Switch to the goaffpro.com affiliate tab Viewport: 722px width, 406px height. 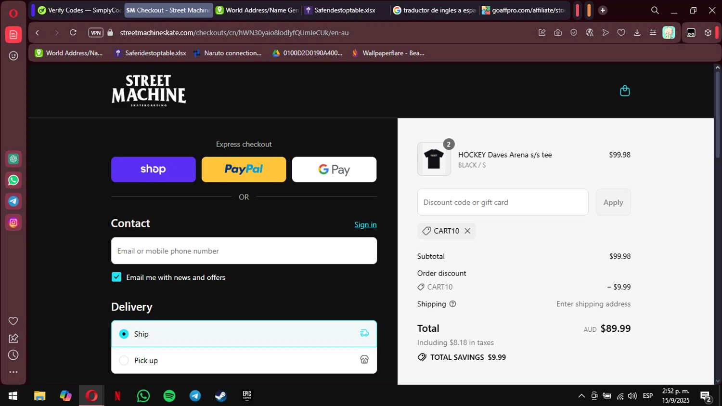coord(524,10)
